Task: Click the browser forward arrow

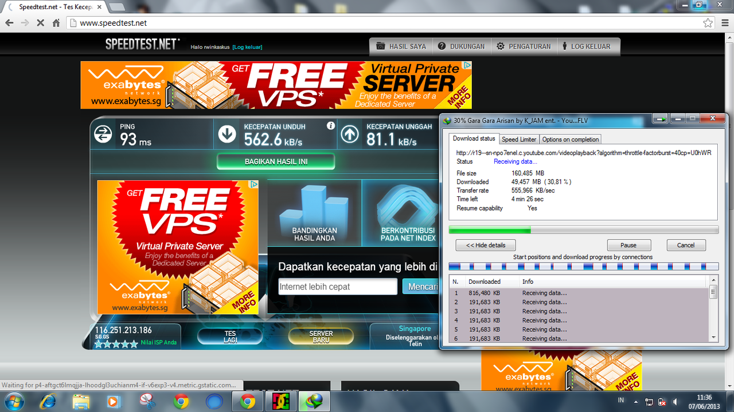Action: [x=25, y=23]
